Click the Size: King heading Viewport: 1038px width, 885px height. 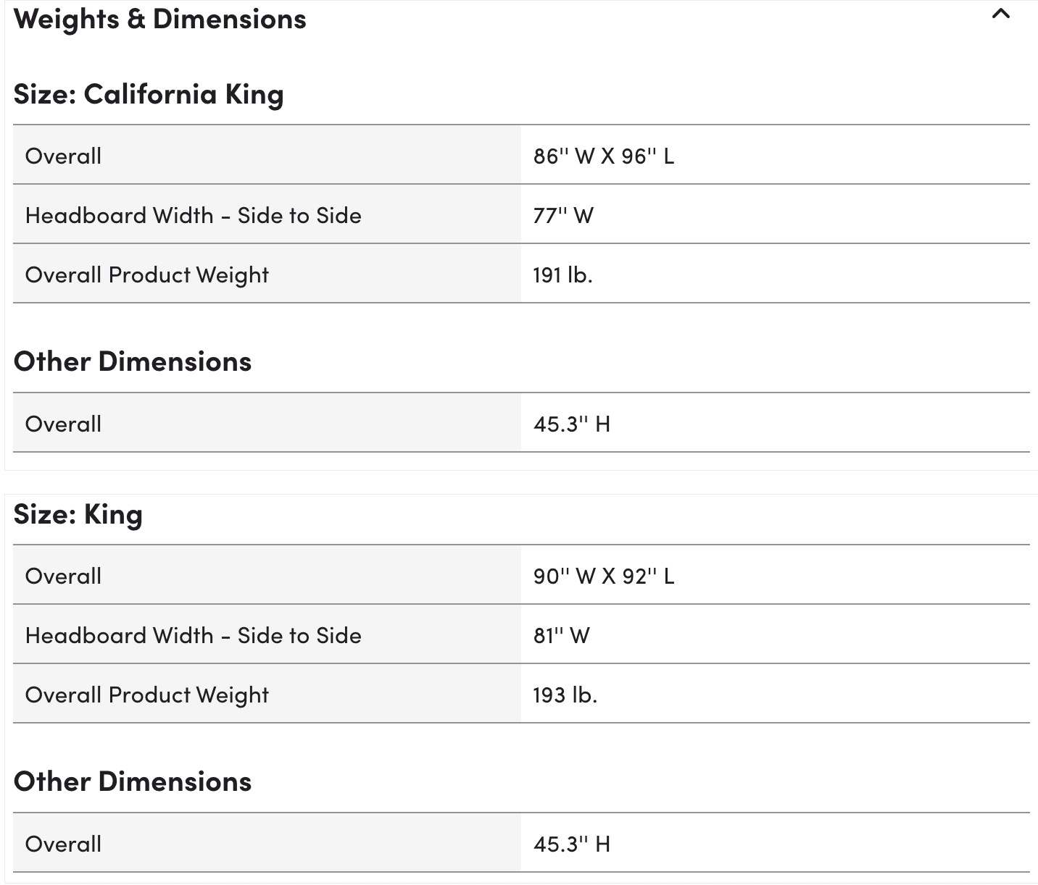click(x=78, y=514)
